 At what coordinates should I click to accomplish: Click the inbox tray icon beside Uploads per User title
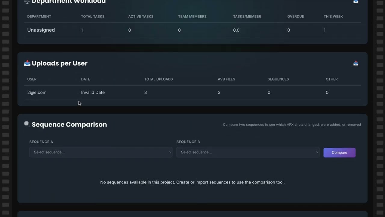click(27, 63)
